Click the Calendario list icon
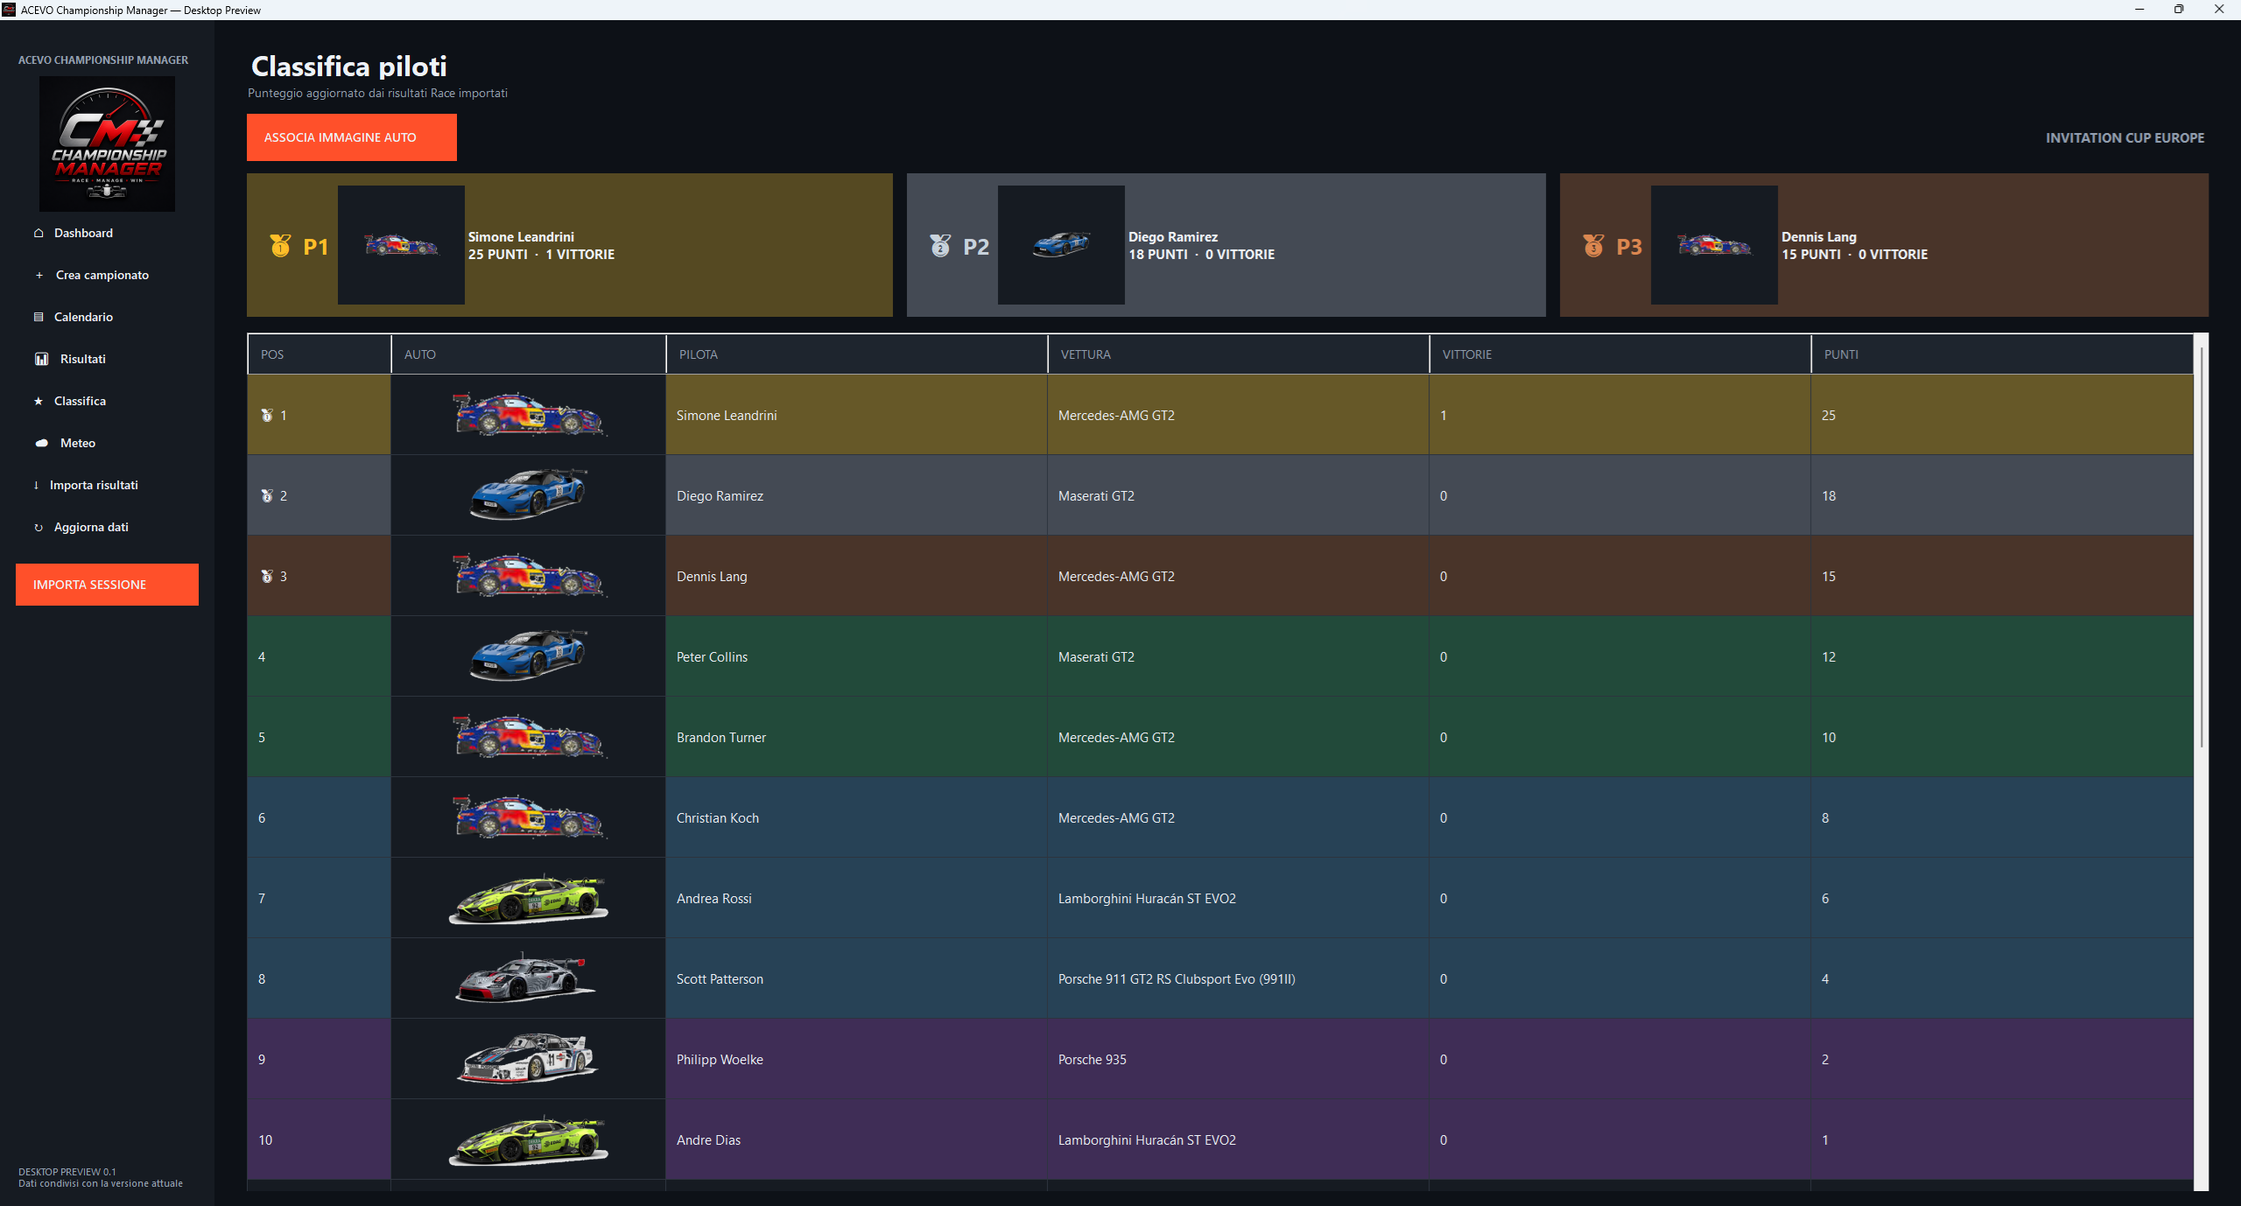The width and height of the screenshot is (2241, 1206). coord(39,317)
